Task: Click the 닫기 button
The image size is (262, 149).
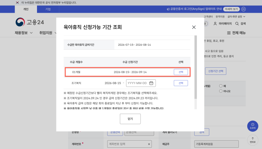Action: (130, 119)
